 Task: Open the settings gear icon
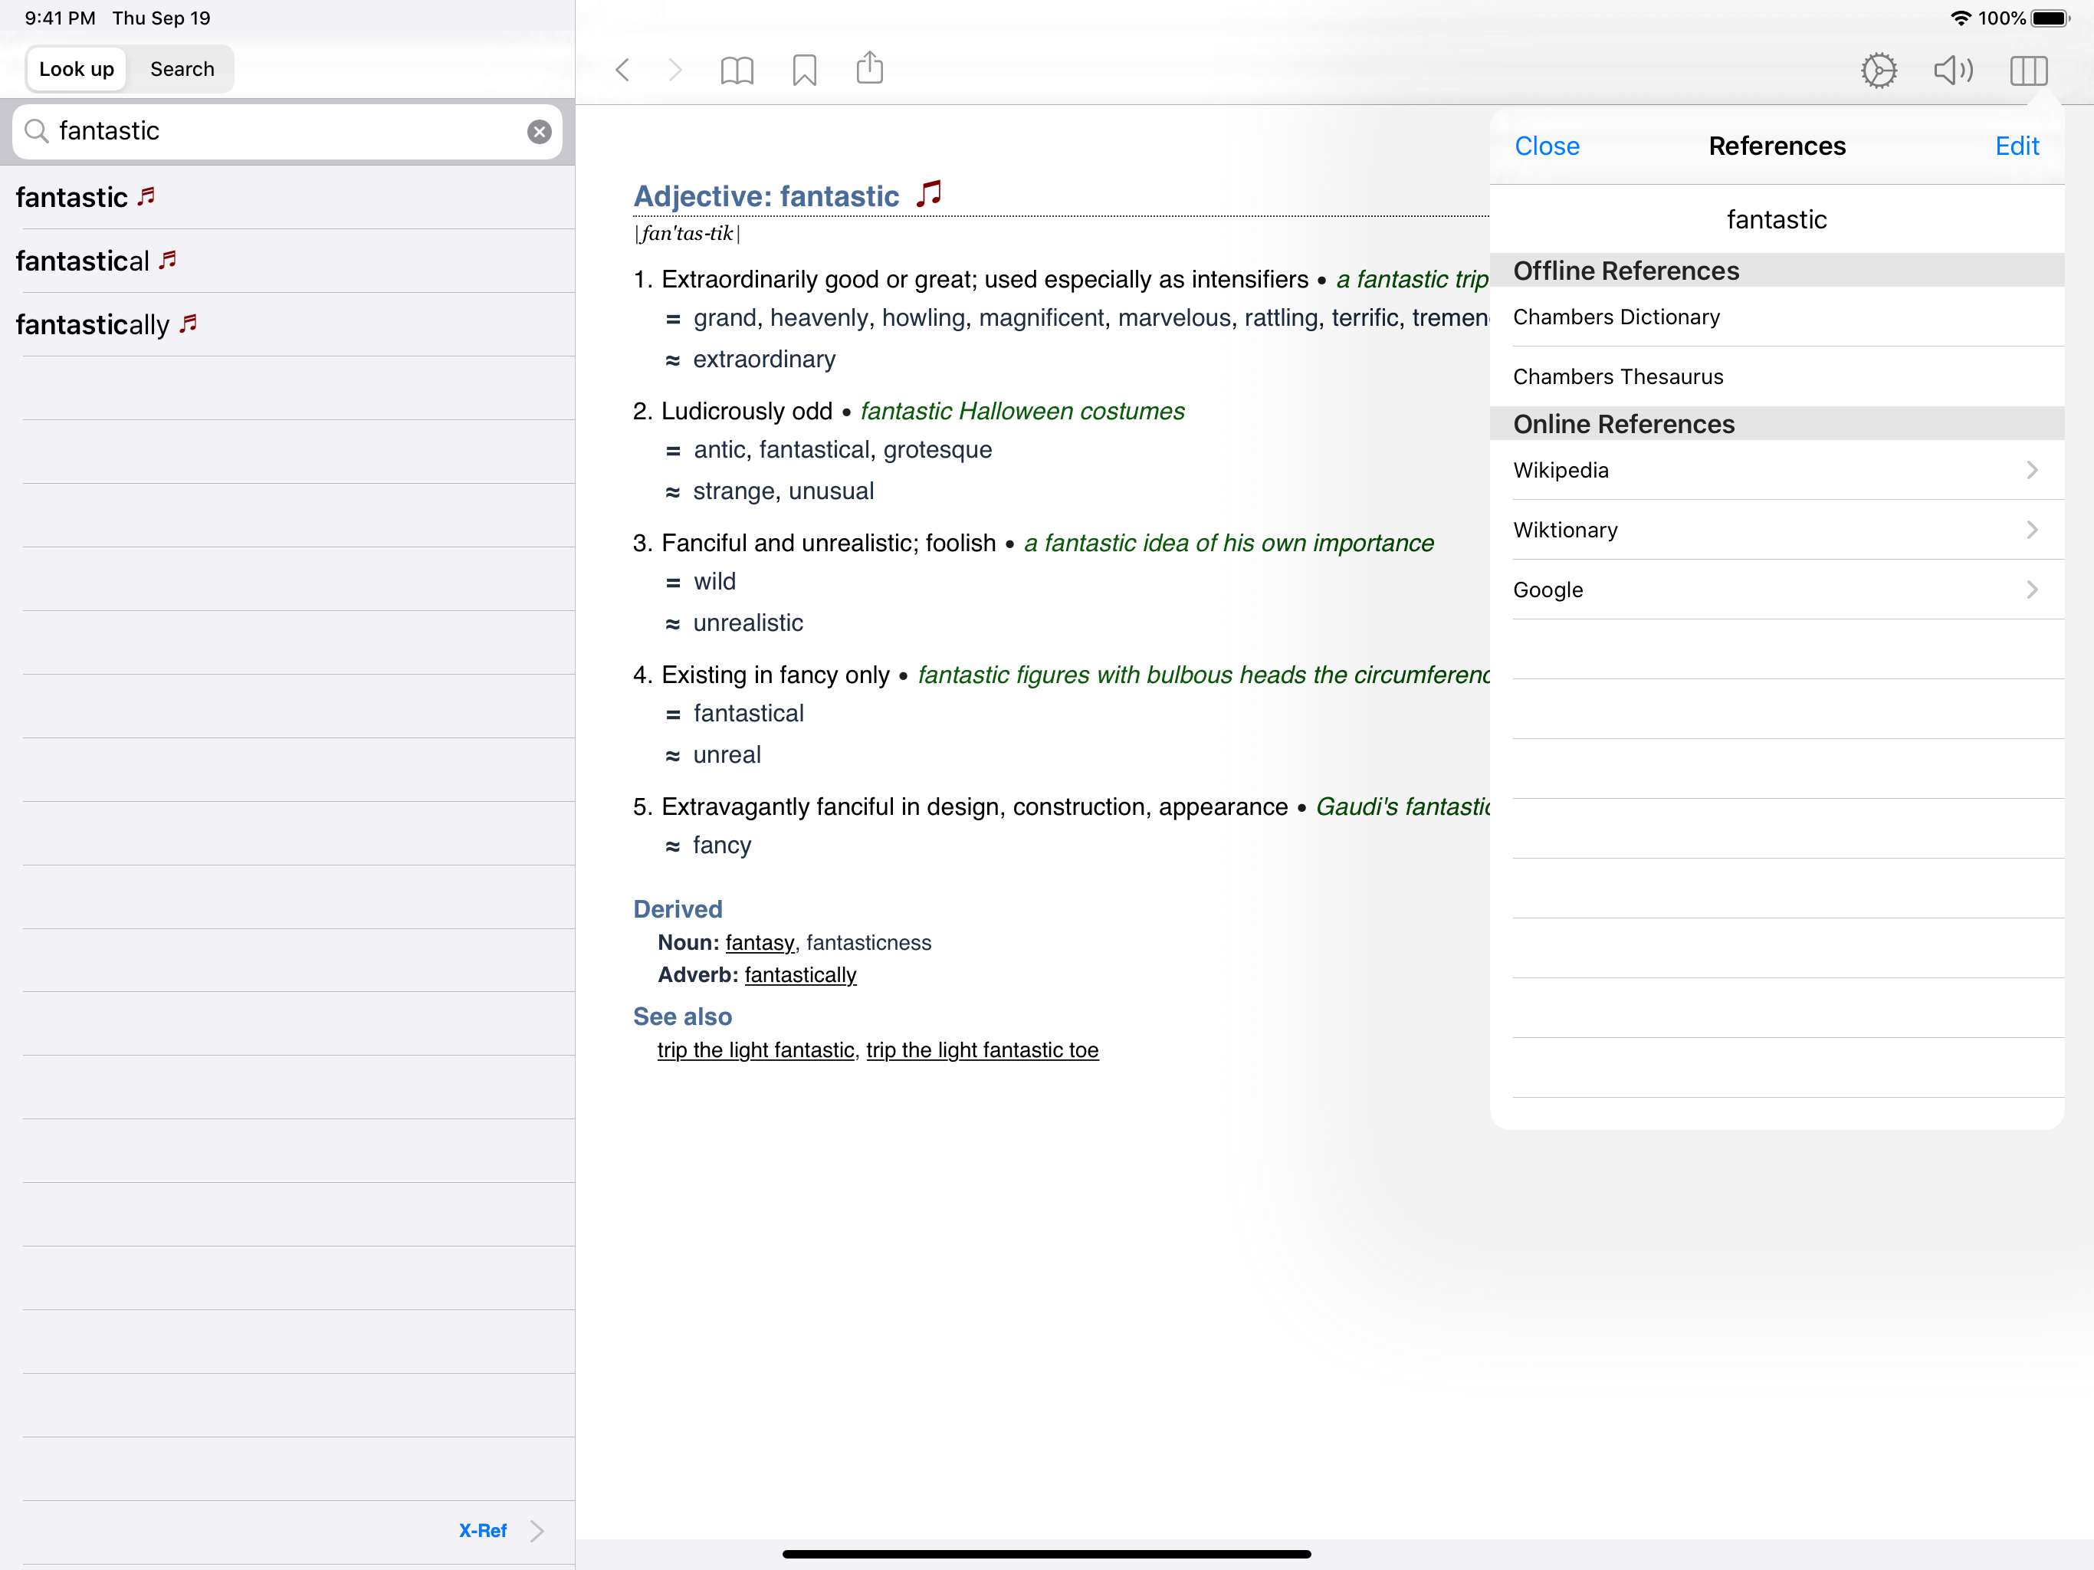1878,70
